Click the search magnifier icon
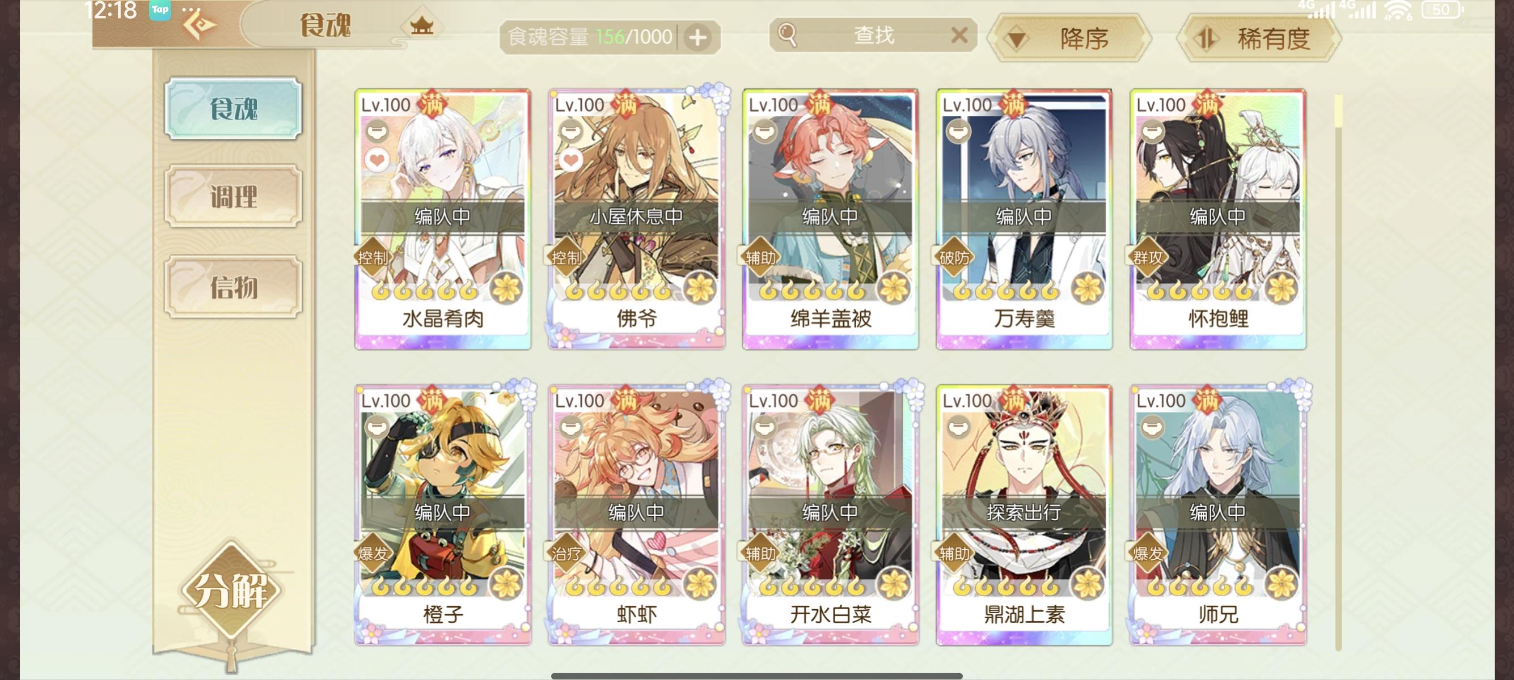The image size is (1514, 680). pos(787,36)
